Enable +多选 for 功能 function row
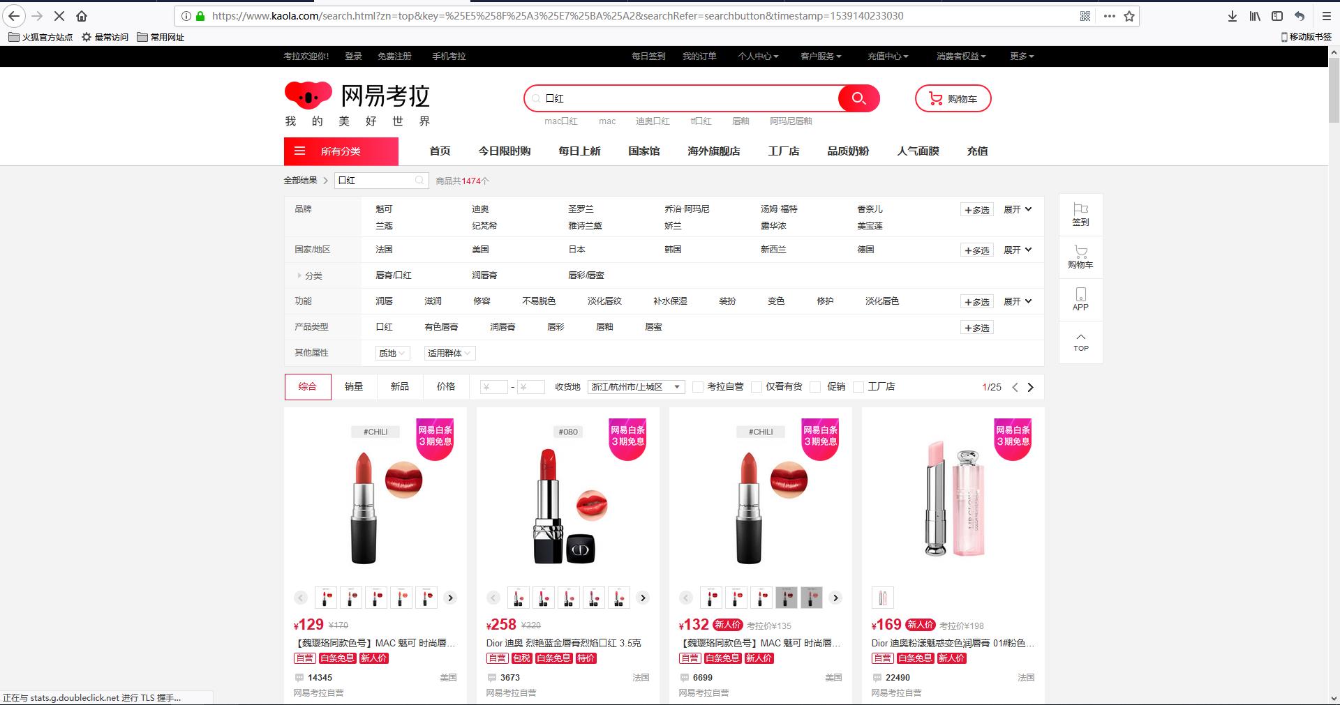The image size is (1340, 705). click(977, 302)
